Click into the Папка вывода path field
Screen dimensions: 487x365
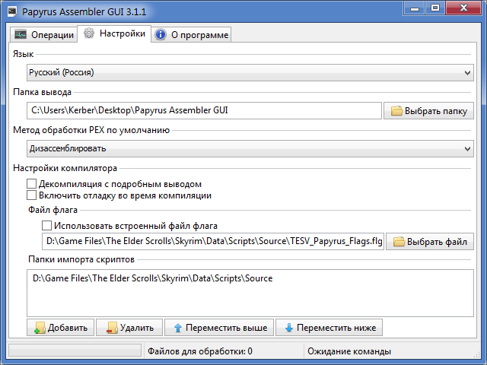204,111
